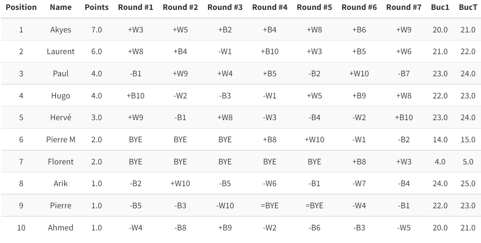Select Arik's Buc1 value 24.0

click(x=440, y=183)
